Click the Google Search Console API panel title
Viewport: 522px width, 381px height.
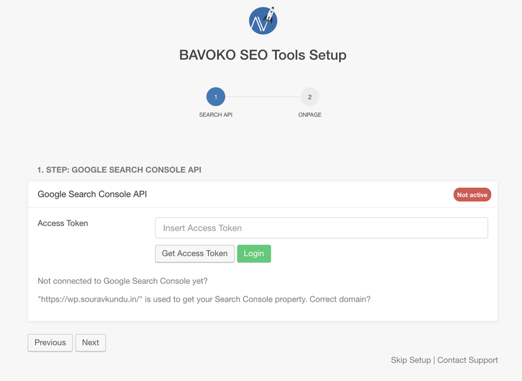92,194
